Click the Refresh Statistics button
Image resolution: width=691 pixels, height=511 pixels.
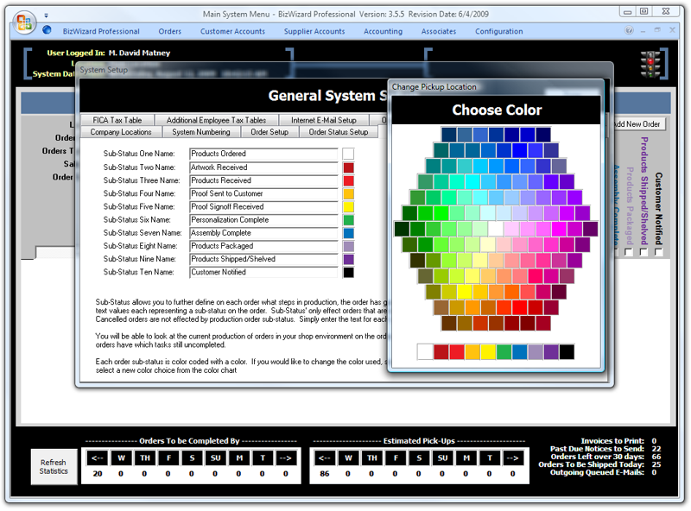(54, 466)
